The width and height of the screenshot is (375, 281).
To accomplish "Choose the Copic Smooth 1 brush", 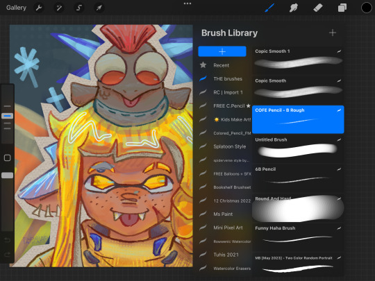I will [298, 60].
